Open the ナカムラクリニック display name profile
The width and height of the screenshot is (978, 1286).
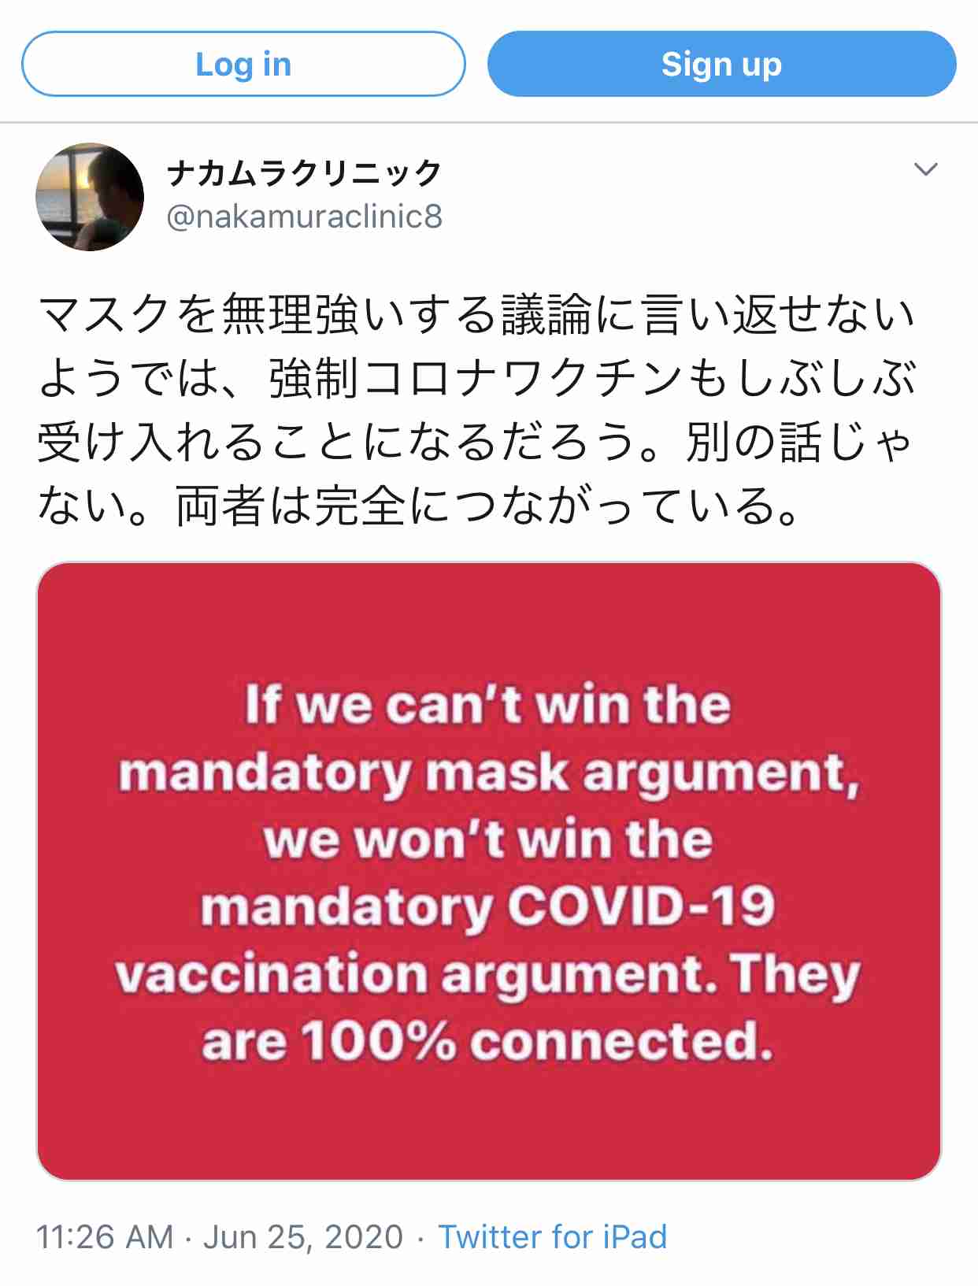[x=304, y=172]
